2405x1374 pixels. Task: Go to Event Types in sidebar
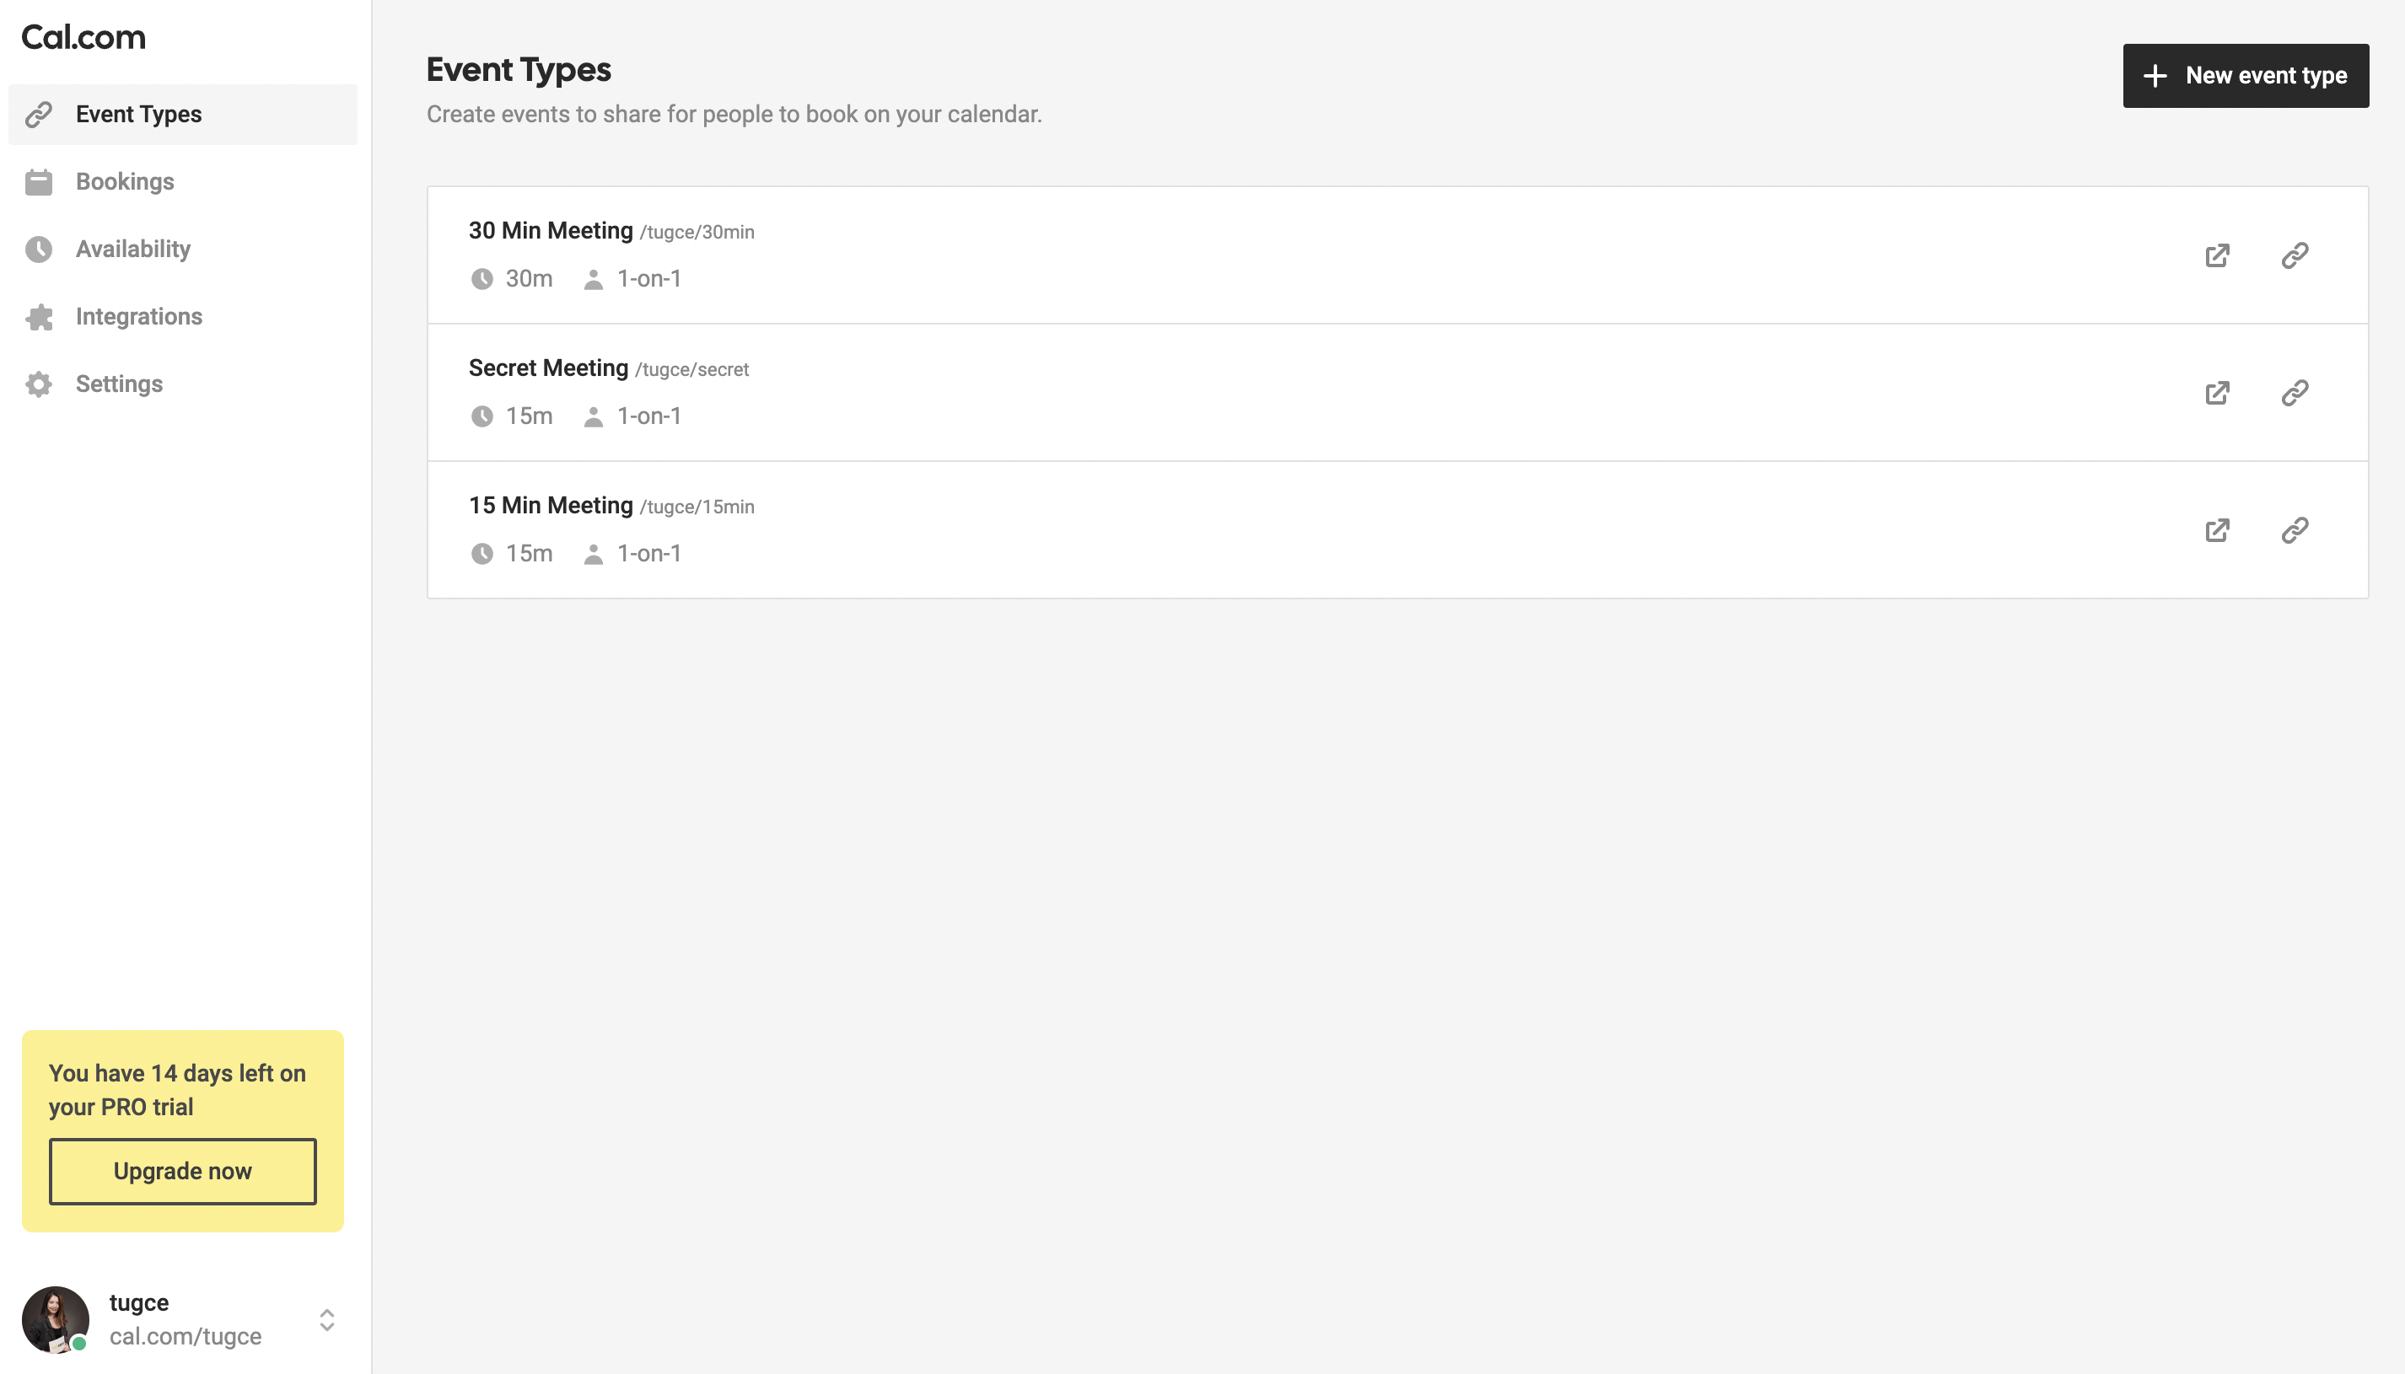pyautogui.click(x=139, y=114)
